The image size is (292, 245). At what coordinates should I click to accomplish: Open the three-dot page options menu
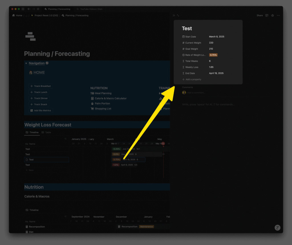click(278, 15)
